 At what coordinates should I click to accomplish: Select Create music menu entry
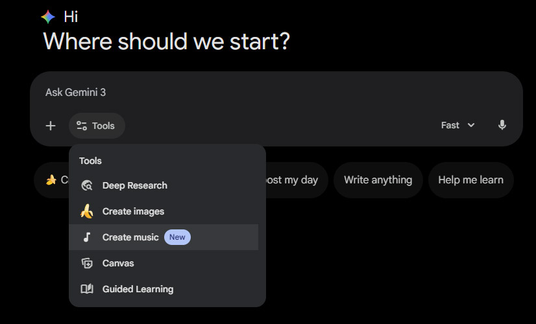point(130,237)
